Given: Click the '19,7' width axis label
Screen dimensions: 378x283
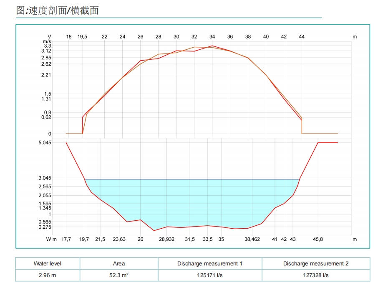Looking at the screenshot, I should [x=84, y=239].
